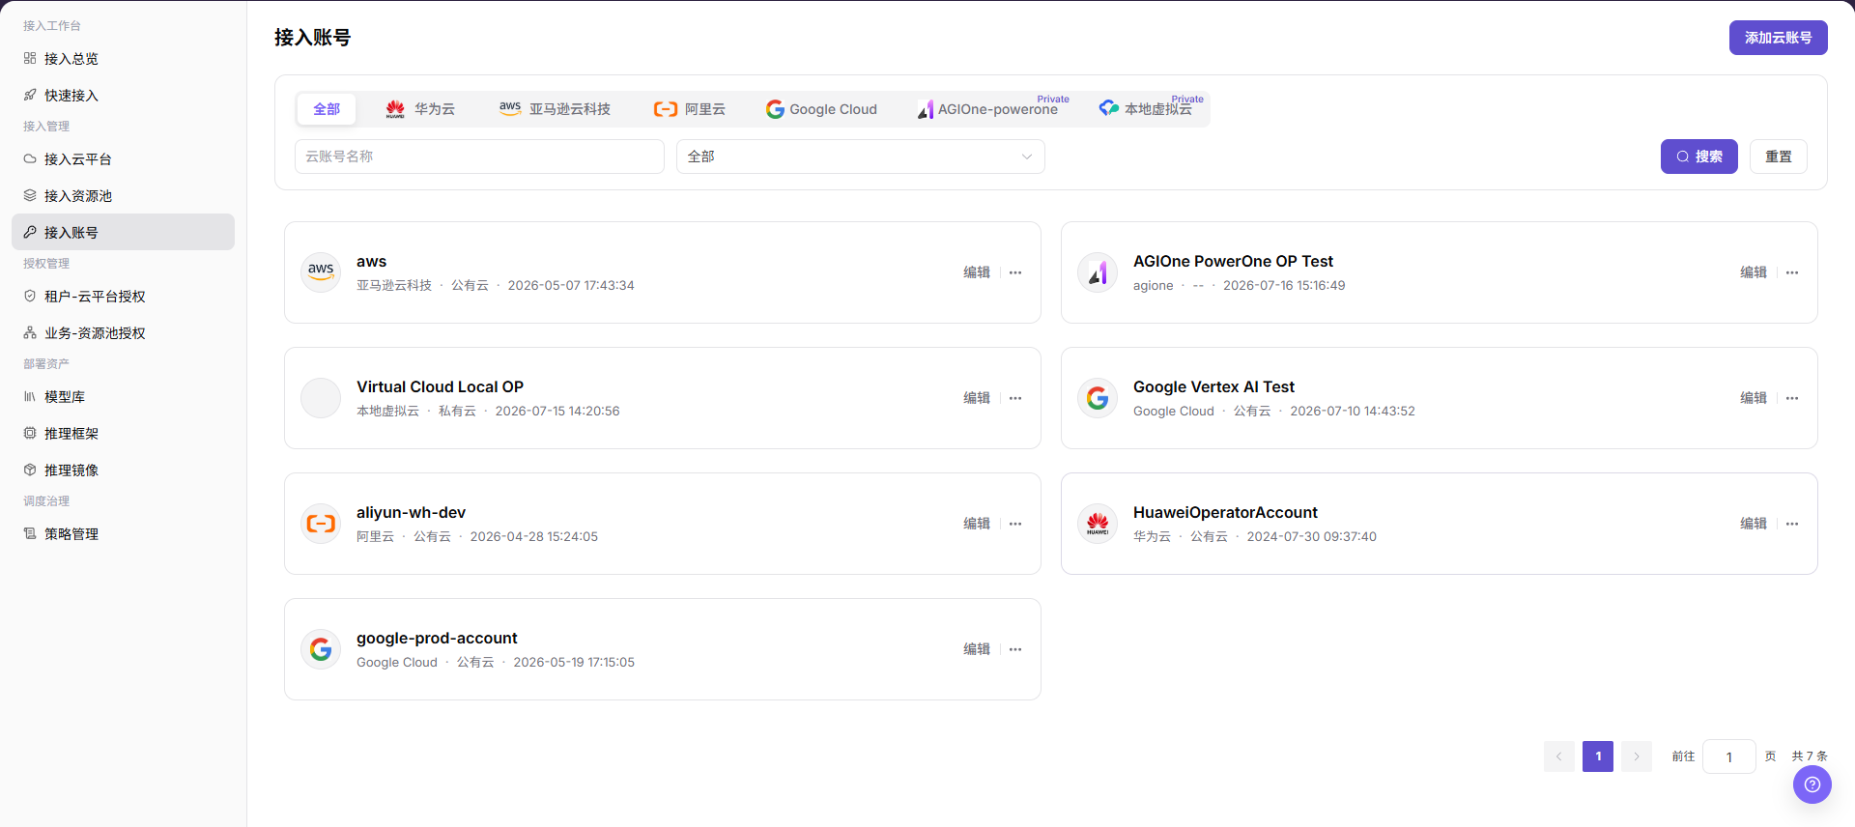Go to pagination page 1
The image size is (1855, 827).
(x=1598, y=756)
